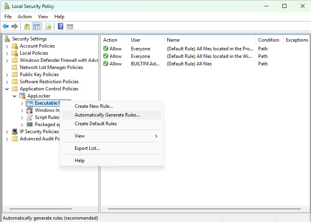
Task: Click the Up one level folder icon
Action: pyautogui.click(x=27, y=27)
